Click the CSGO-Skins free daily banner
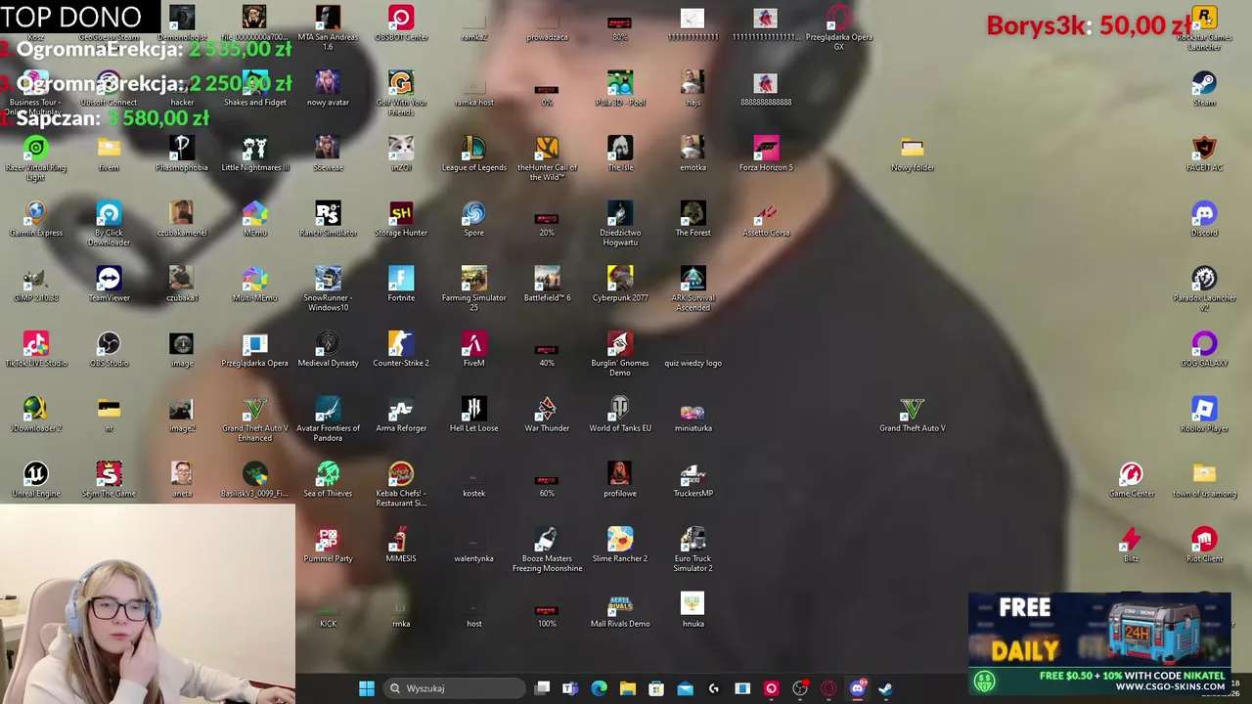Screen dimensions: 1252x704 coord(1099,643)
